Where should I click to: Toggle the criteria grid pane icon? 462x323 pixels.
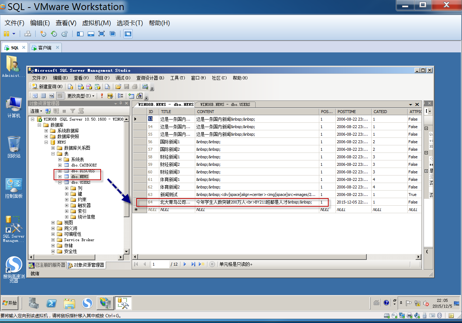pyautogui.click(x=44, y=95)
